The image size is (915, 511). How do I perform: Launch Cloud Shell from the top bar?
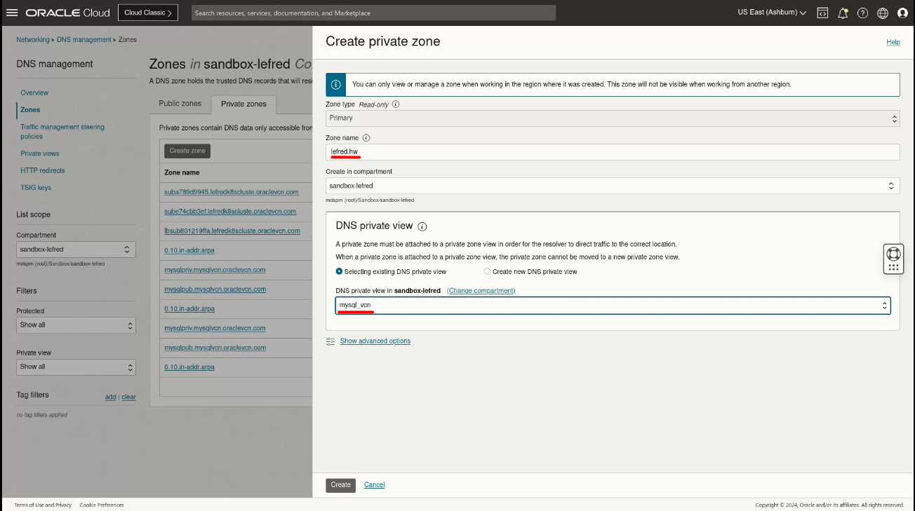click(x=822, y=12)
